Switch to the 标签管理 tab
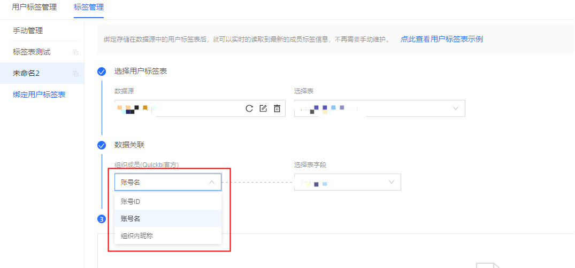The image size is (575, 268). 89,7
